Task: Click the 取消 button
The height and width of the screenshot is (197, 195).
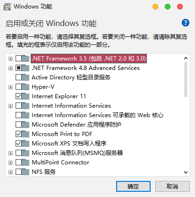Action: click(172, 187)
